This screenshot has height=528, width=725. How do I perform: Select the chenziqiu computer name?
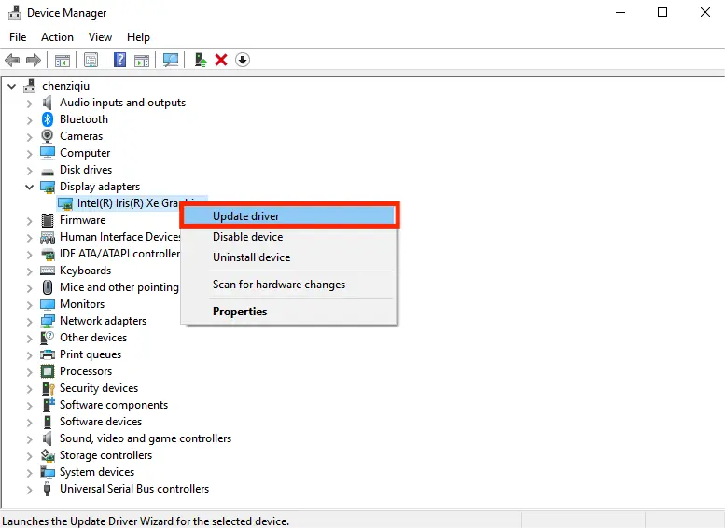point(65,86)
